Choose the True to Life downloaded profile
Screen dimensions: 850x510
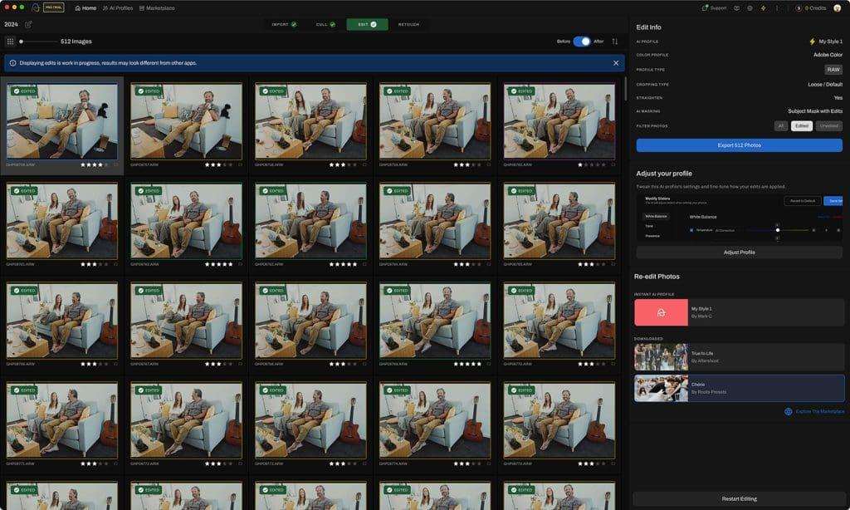[739, 357]
